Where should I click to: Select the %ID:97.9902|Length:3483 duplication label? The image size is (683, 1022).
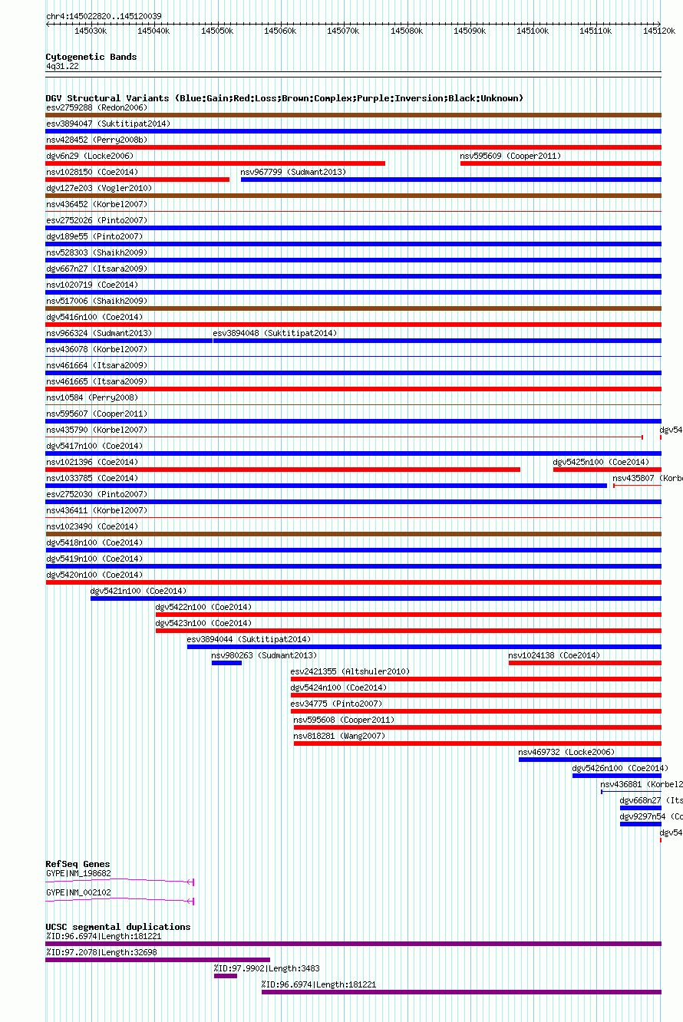point(267,968)
